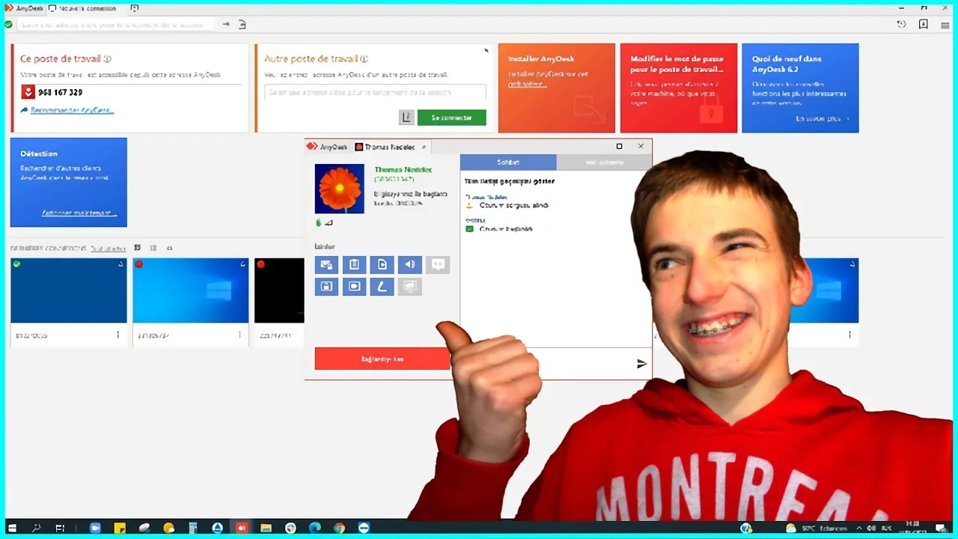Click the orange flower profile picture
The image size is (958, 539).
coord(340,189)
